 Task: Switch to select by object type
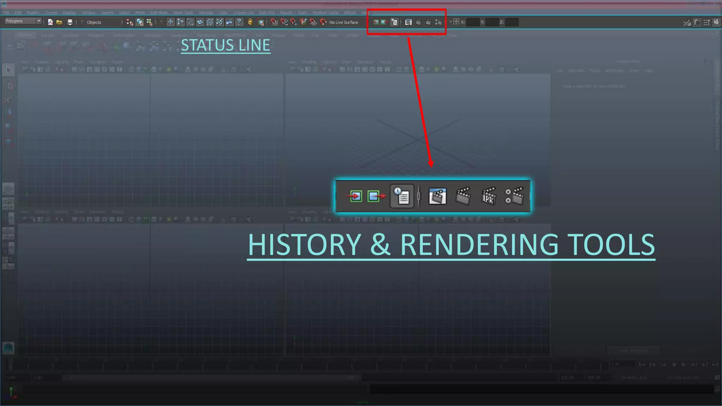point(140,22)
